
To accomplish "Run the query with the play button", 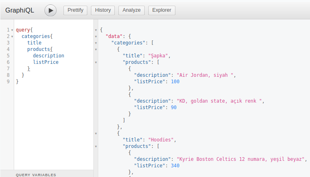I will coord(50,11).
